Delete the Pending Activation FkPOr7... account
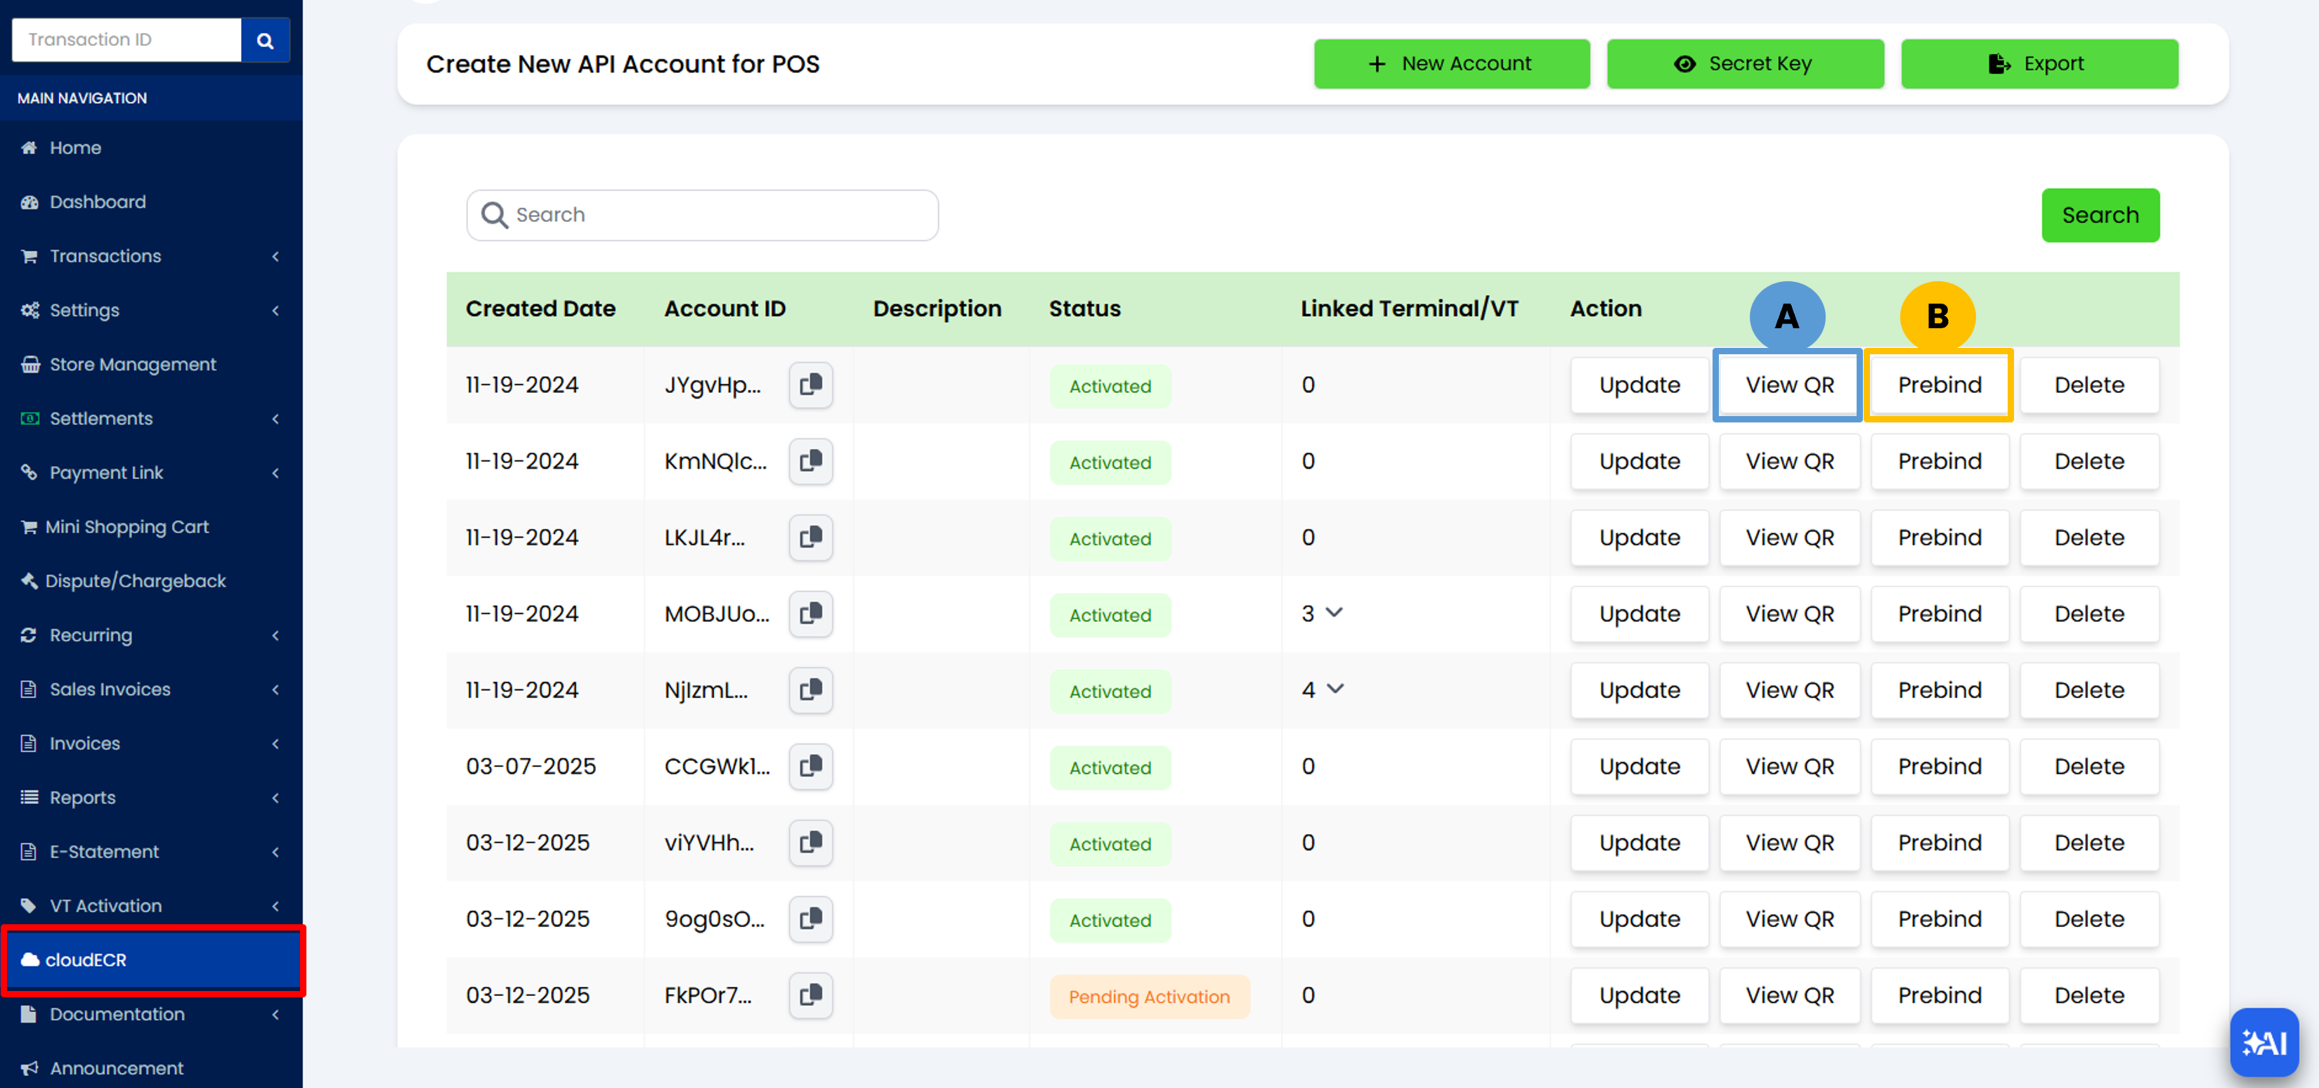The width and height of the screenshot is (2319, 1088). (x=2088, y=995)
